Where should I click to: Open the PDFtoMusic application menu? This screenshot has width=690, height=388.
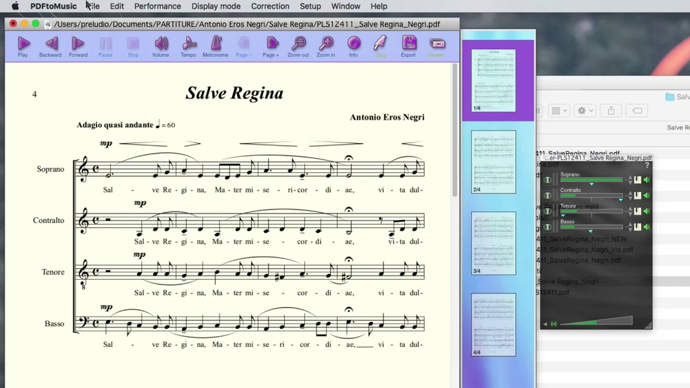pyautogui.click(x=53, y=6)
